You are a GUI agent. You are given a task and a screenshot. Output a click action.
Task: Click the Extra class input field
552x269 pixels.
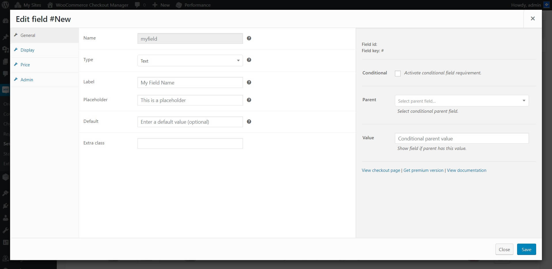click(190, 144)
